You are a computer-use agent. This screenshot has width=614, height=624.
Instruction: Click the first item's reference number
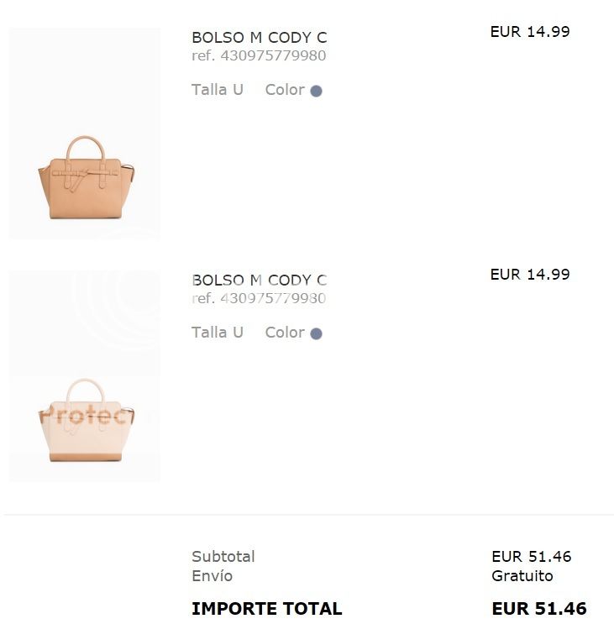pyautogui.click(x=259, y=56)
